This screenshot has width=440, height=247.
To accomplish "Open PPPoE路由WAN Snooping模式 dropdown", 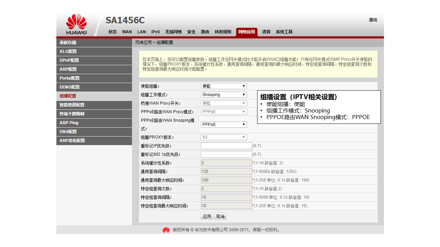I will click(224, 125).
